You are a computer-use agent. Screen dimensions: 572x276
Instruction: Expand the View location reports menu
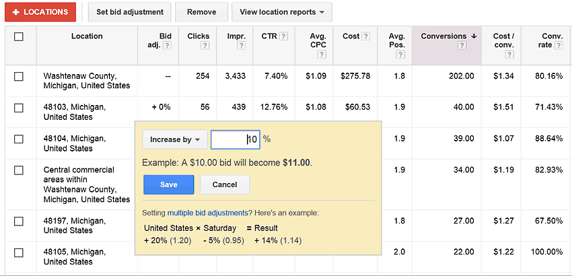click(281, 12)
